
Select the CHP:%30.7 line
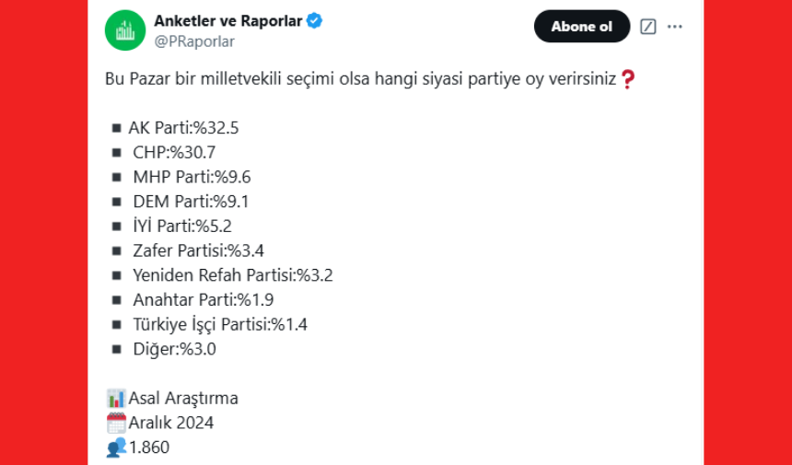point(174,153)
